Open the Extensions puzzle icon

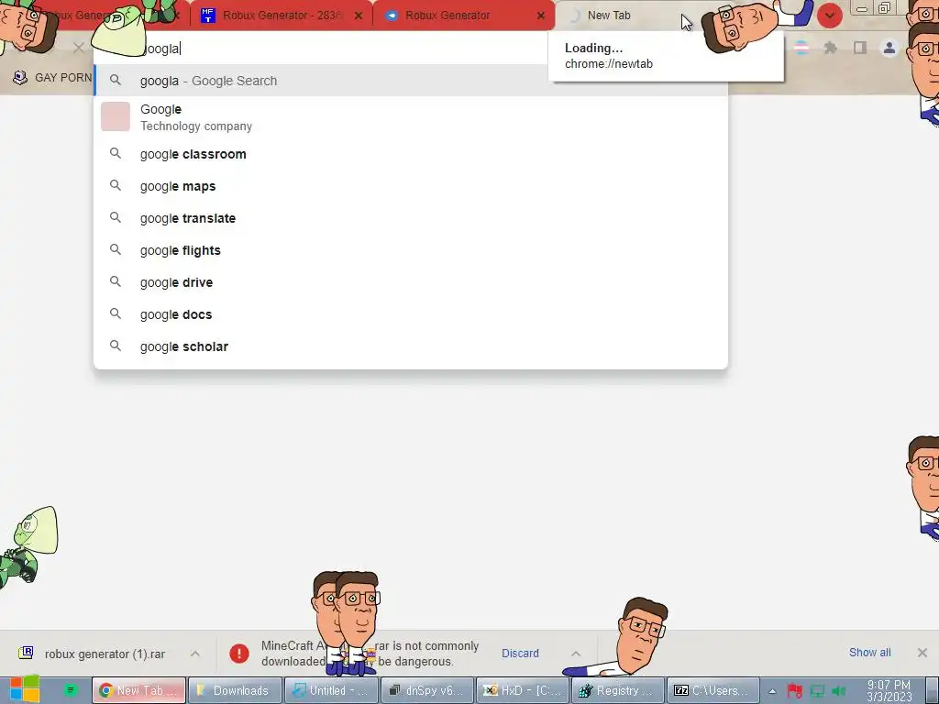(x=830, y=48)
